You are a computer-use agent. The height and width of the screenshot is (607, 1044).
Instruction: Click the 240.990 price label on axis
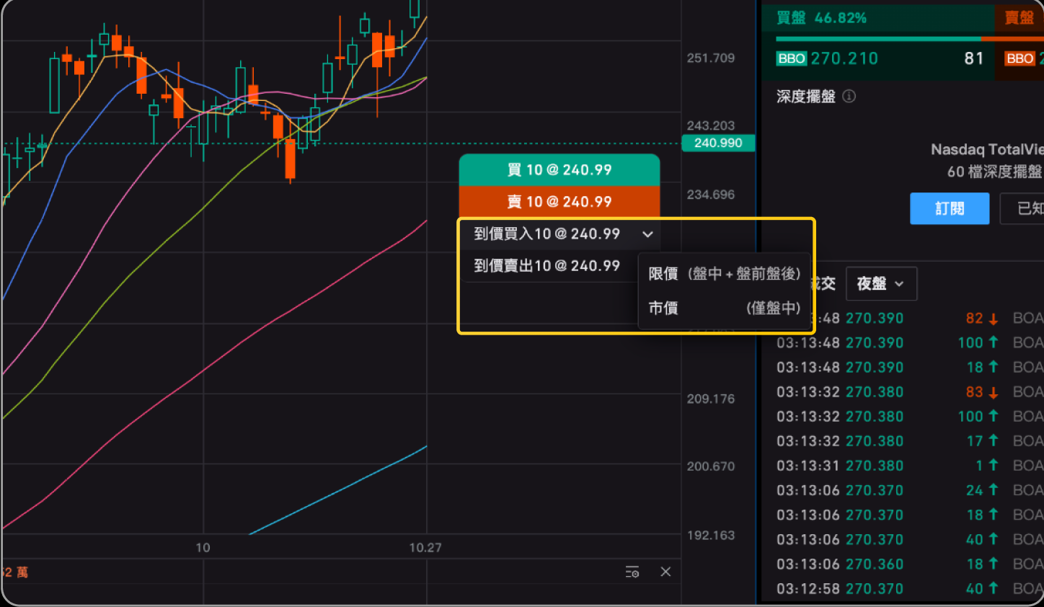(x=717, y=143)
